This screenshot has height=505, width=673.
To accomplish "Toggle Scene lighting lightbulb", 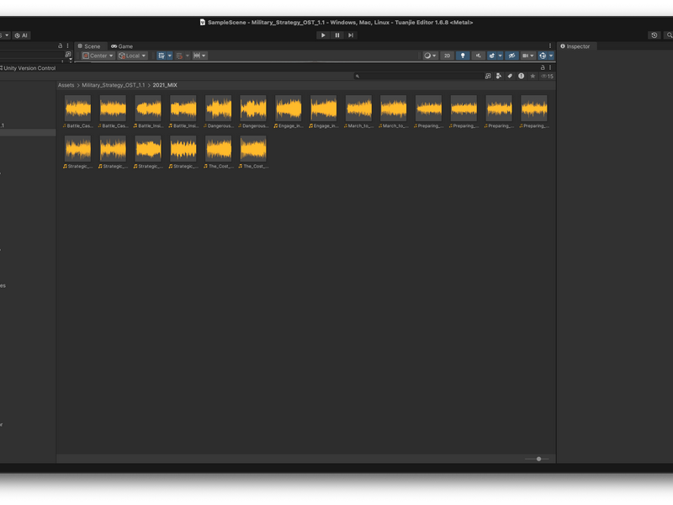I will click(x=462, y=56).
